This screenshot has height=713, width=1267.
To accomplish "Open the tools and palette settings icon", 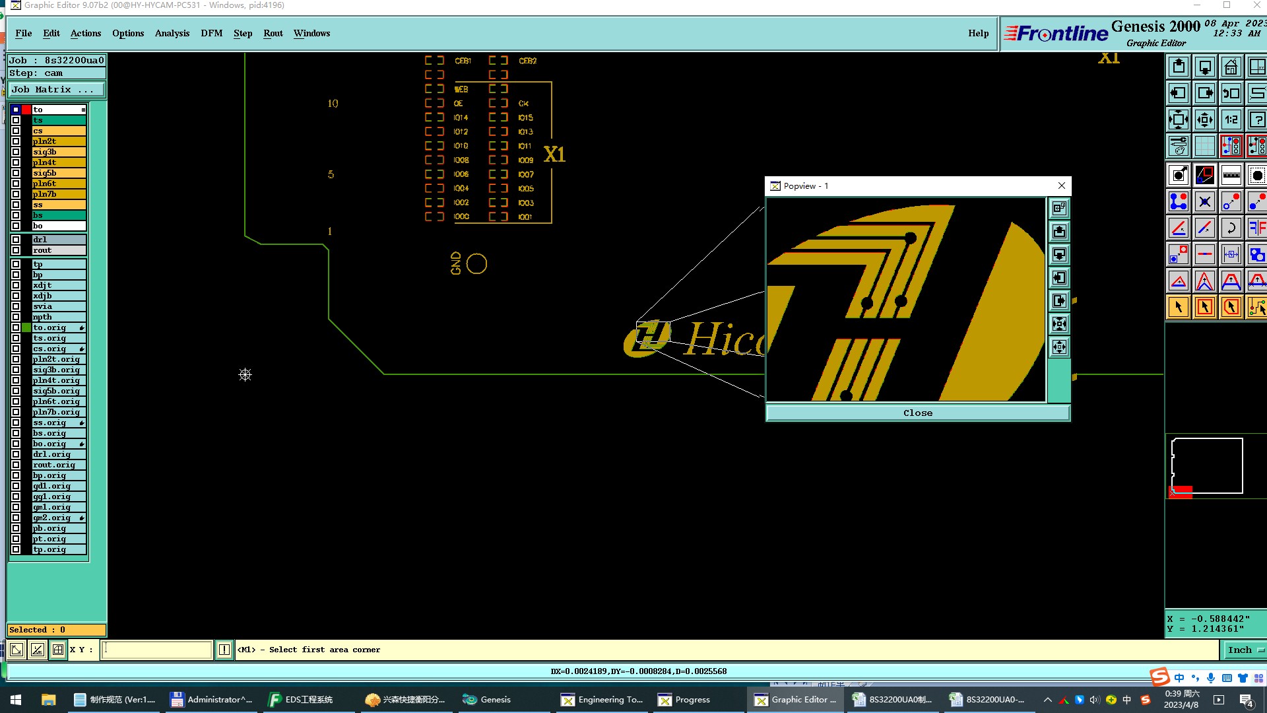I will [1179, 146].
